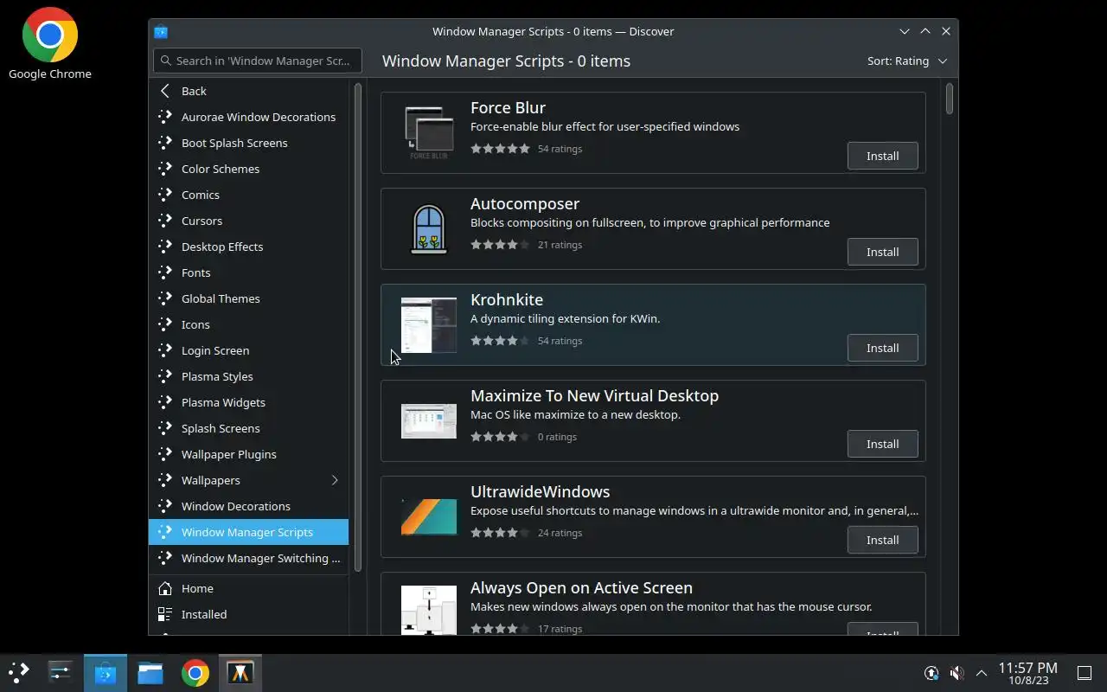
Task: Select Window Manager Scripts category
Action: [249, 532]
